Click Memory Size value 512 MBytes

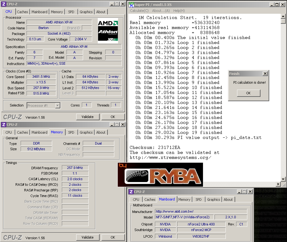[x=36, y=149]
